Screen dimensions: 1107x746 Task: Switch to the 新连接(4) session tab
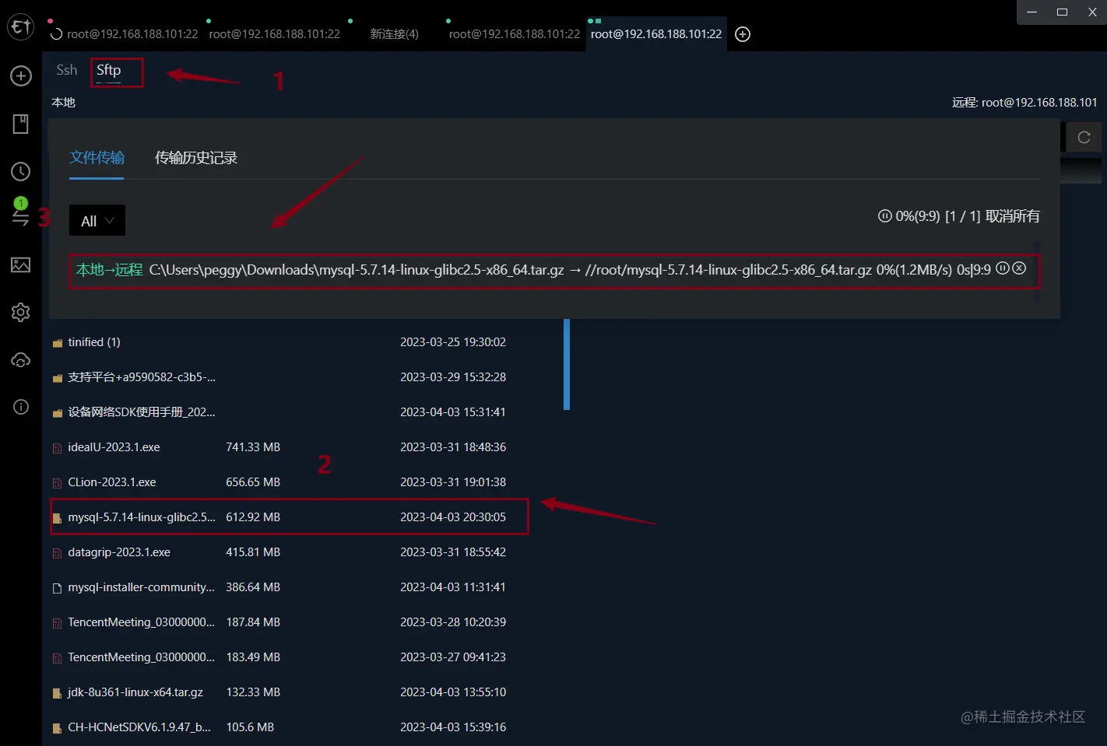point(394,34)
